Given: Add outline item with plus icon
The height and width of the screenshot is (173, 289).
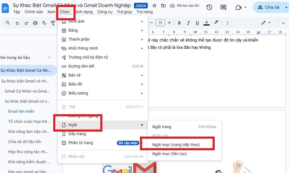Looking at the screenshot, I should tap(50, 57).
